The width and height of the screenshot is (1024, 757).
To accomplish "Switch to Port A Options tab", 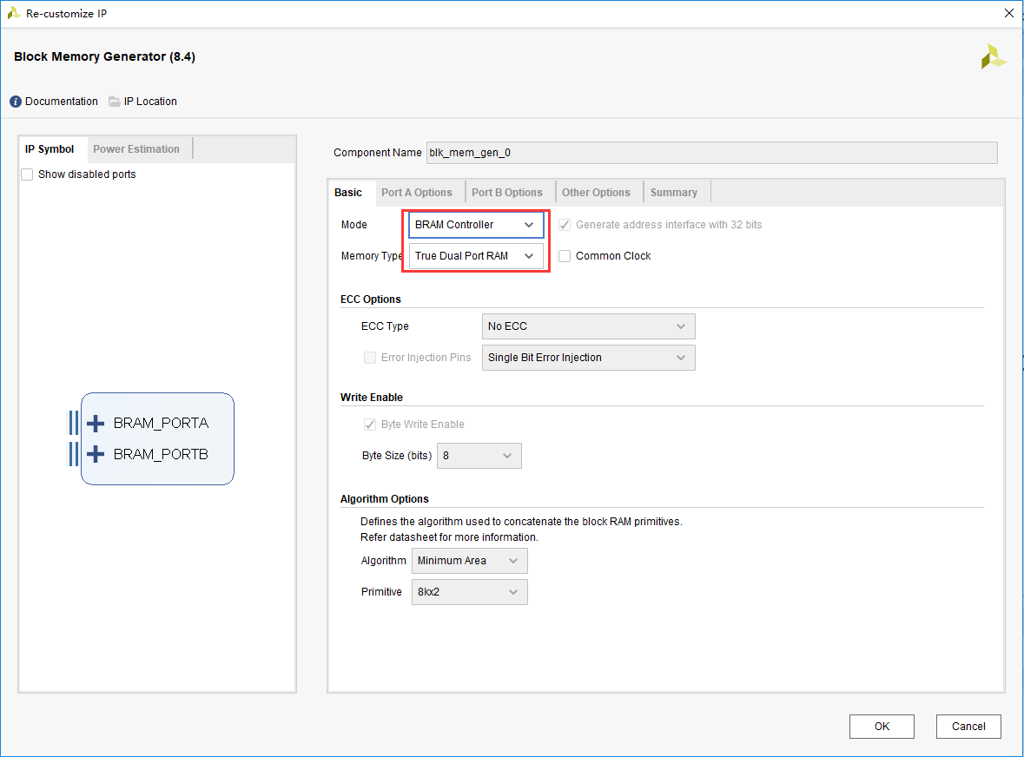I will click(x=417, y=193).
